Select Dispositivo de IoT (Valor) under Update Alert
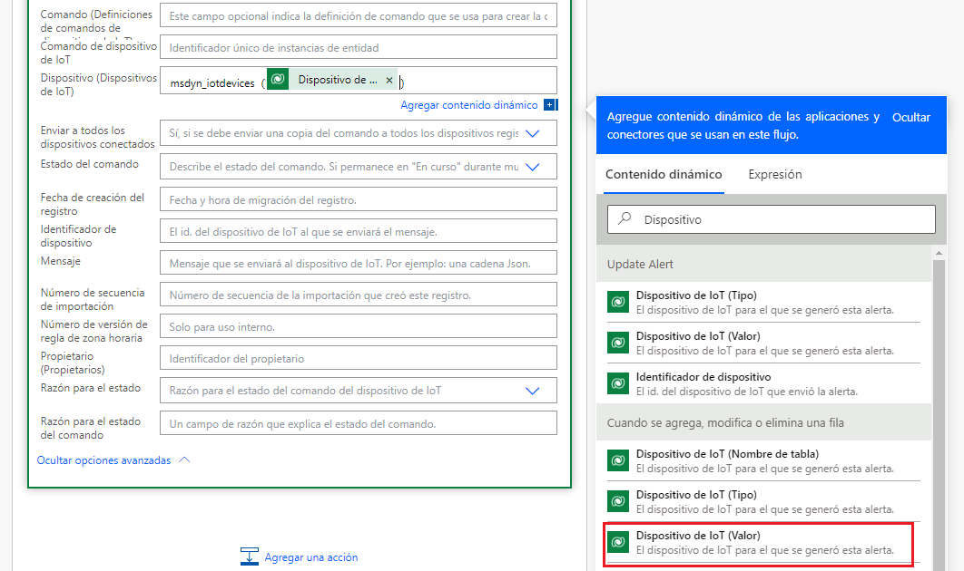964x571 pixels. click(763, 343)
